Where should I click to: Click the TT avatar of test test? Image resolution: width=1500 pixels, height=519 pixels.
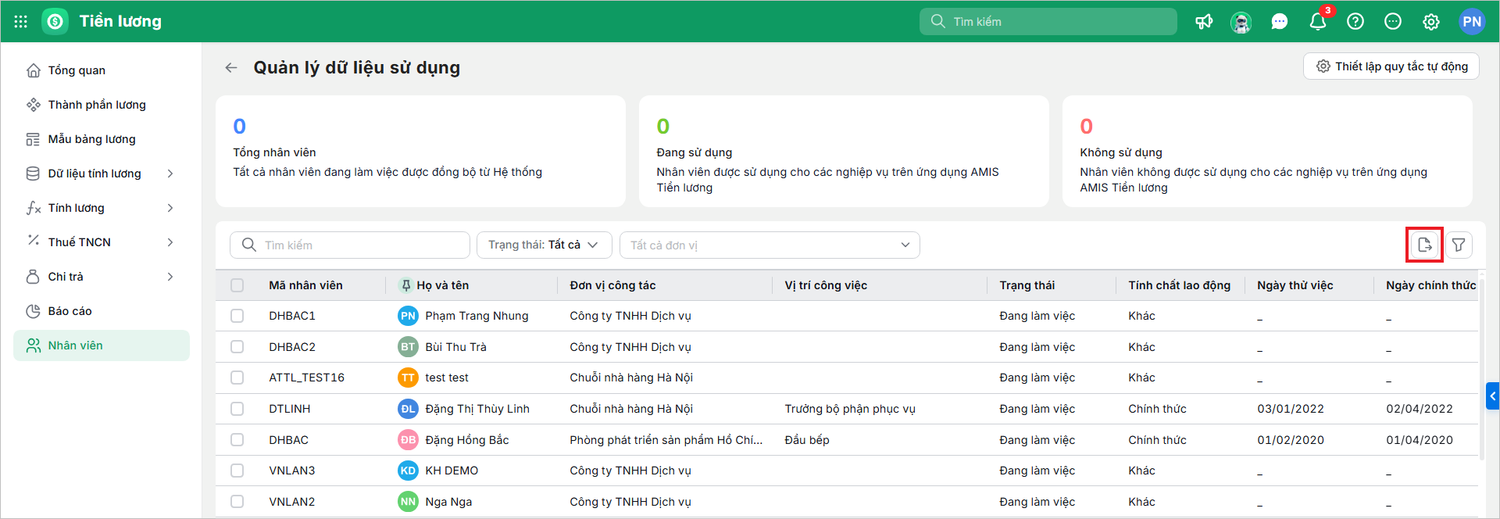pos(408,378)
